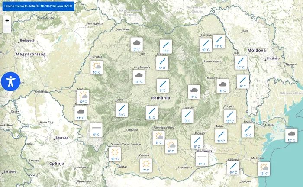Screen dimensions: 303x187
Task: Select the cloudy 8°C marker near Moinești
Action: (223, 86)
